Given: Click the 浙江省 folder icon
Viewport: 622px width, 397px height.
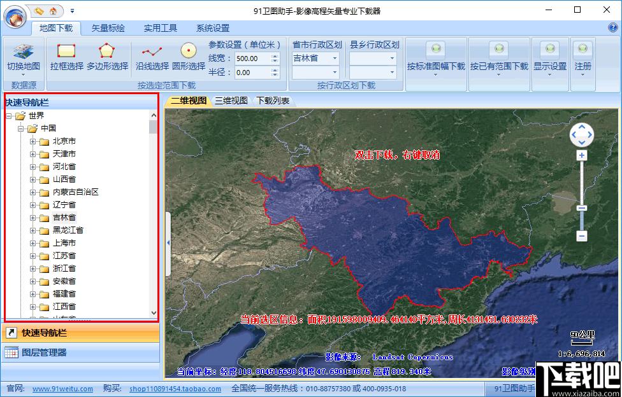Looking at the screenshot, I should point(44,268).
